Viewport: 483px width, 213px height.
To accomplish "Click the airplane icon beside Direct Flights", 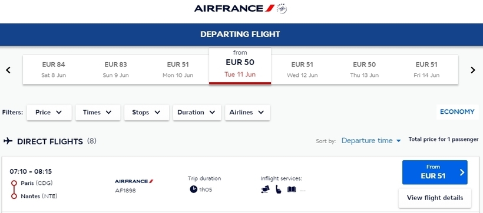I will [8, 141].
